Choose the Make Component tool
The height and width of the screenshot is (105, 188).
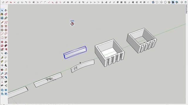pos(6,10)
